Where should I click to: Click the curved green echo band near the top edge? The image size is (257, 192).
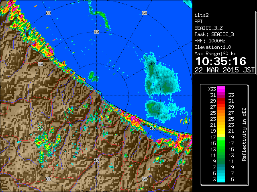[x=99, y=16]
